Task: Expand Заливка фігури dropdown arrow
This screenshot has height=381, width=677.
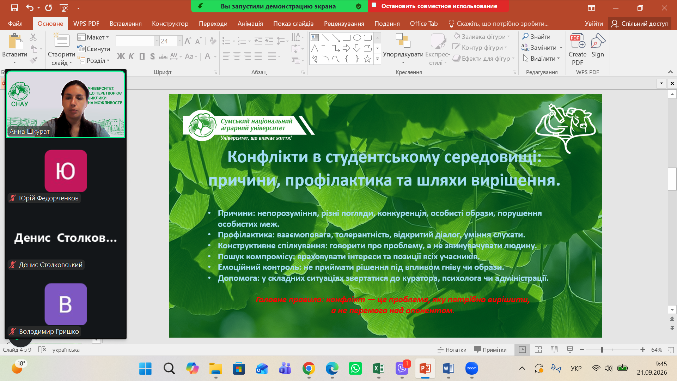Action: [x=509, y=37]
